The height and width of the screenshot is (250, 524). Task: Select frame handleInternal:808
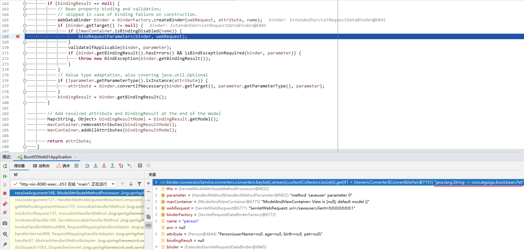coord(77,234)
